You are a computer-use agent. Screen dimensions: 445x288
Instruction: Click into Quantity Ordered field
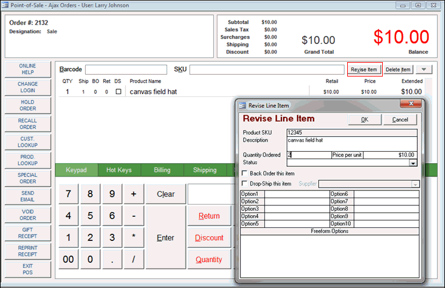[x=308, y=155]
